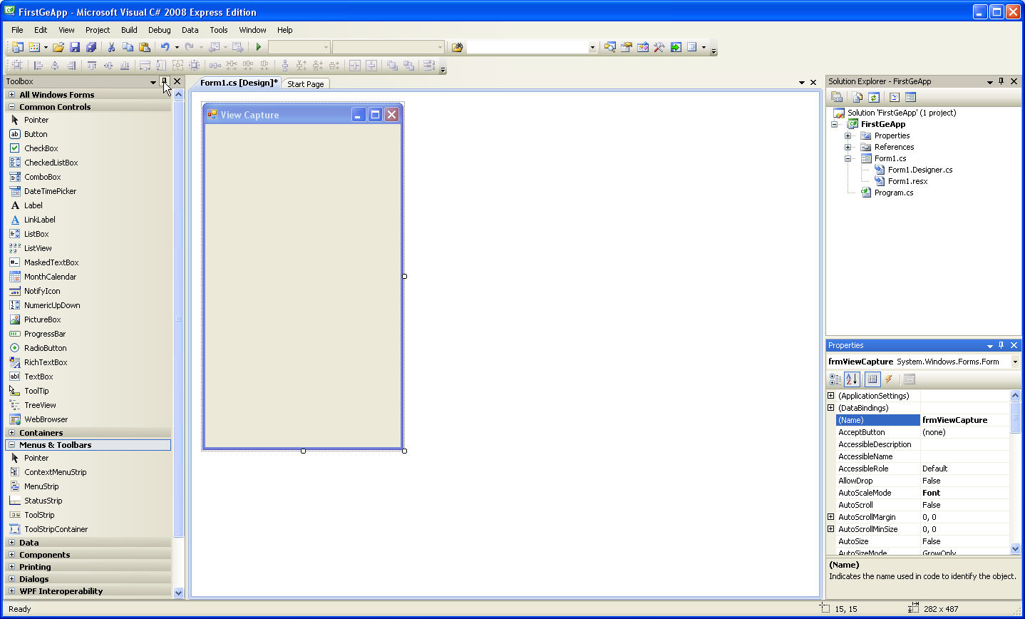1025x619 pixels.
Task: Open the find combo box dropdown arrow
Action: (592, 47)
